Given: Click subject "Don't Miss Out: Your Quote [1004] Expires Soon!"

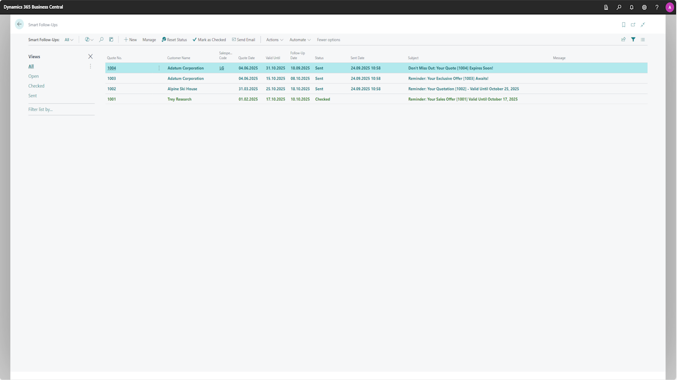Looking at the screenshot, I should pyautogui.click(x=451, y=68).
